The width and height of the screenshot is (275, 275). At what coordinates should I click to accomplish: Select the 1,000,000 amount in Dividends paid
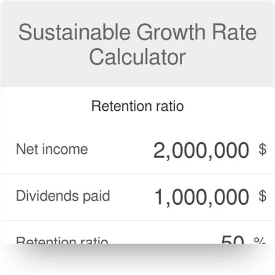point(202,197)
